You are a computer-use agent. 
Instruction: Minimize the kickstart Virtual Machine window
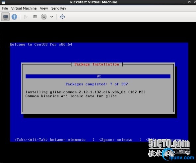[184, 3]
